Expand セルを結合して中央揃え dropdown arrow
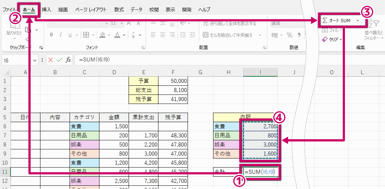 click(260, 35)
